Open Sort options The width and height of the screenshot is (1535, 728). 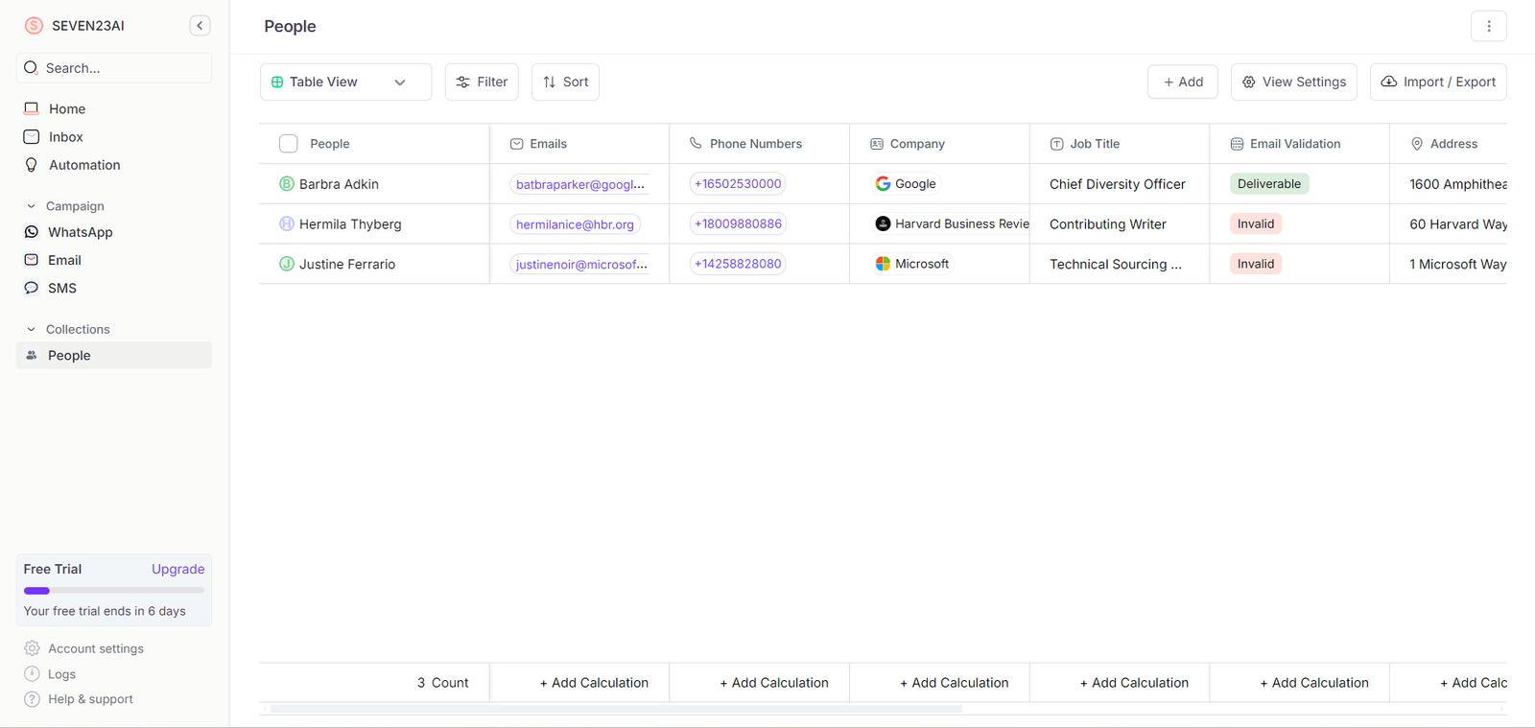565,82
